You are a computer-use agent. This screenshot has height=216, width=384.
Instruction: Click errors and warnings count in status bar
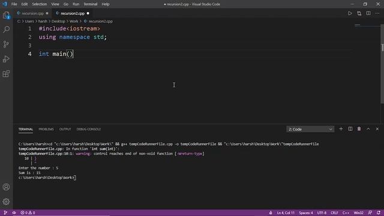click(28, 213)
